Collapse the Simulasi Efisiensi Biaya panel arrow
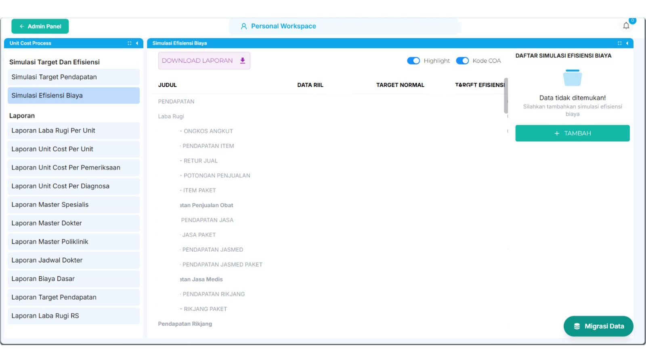 (627, 43)
